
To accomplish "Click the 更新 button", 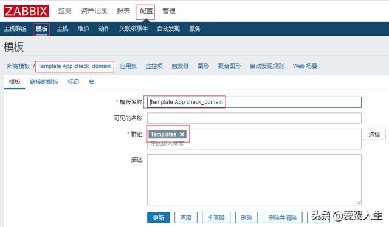I will coord(159,217).
